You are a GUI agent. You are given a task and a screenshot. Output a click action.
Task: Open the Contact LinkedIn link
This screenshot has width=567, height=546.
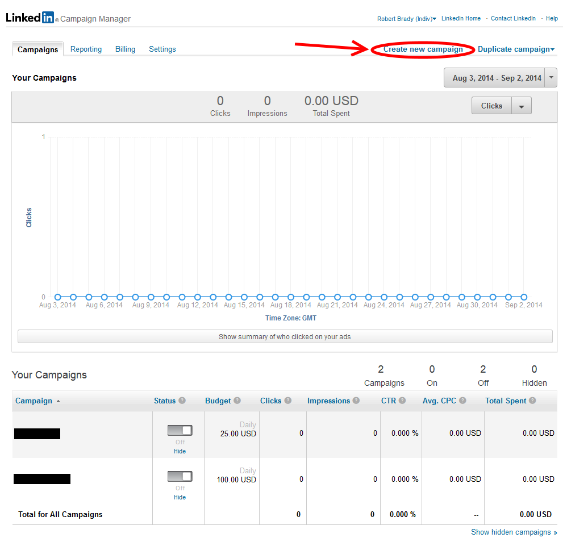(513, 18)
